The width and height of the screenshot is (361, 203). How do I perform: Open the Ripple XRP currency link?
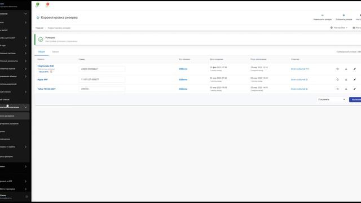tap(43, 80)
